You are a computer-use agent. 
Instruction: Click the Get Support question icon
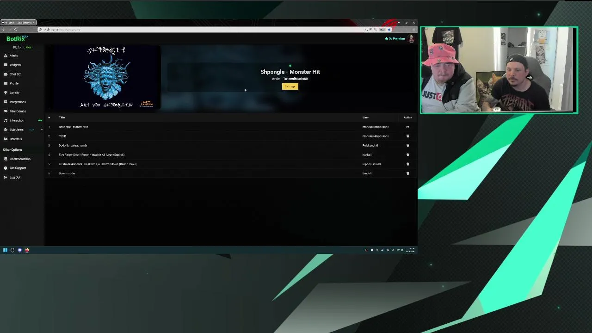[x=5, y=168]
